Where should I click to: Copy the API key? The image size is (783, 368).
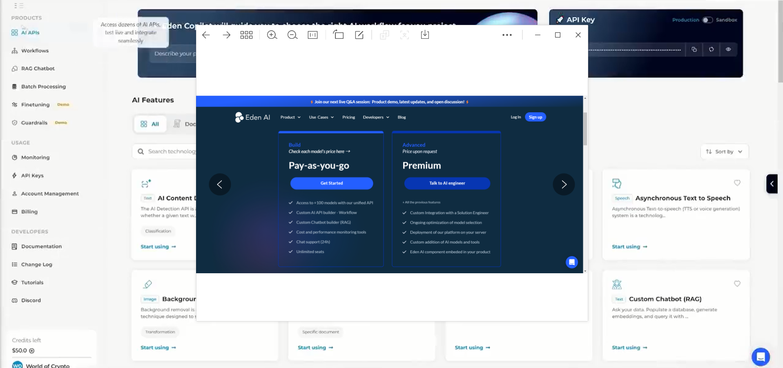tap(694, 49)
